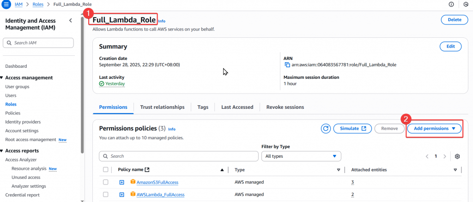Screen dimensions: 473x202
Task: Go to IAM breadcrumb link
Action: point(18,5)
